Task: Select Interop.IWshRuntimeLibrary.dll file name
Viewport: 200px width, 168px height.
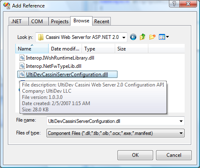Action: 60,58
